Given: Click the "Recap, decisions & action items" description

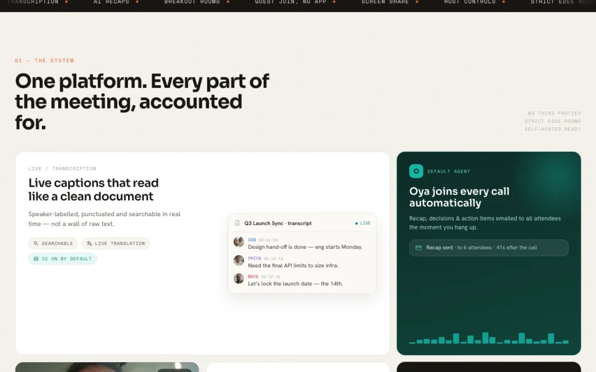Looking at the screenshot, I should click(485, 223).
